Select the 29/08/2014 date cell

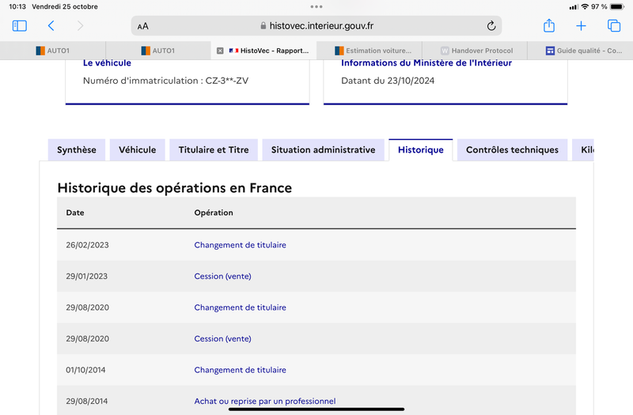pyautogui.click(x=87, y=401)
